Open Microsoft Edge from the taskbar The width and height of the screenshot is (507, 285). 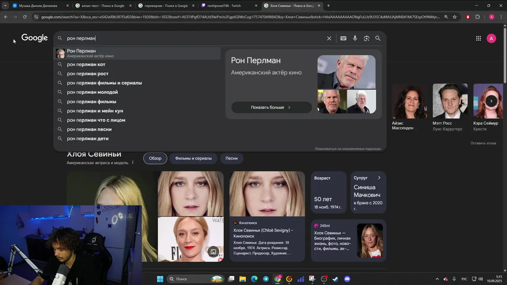[254, 279]
